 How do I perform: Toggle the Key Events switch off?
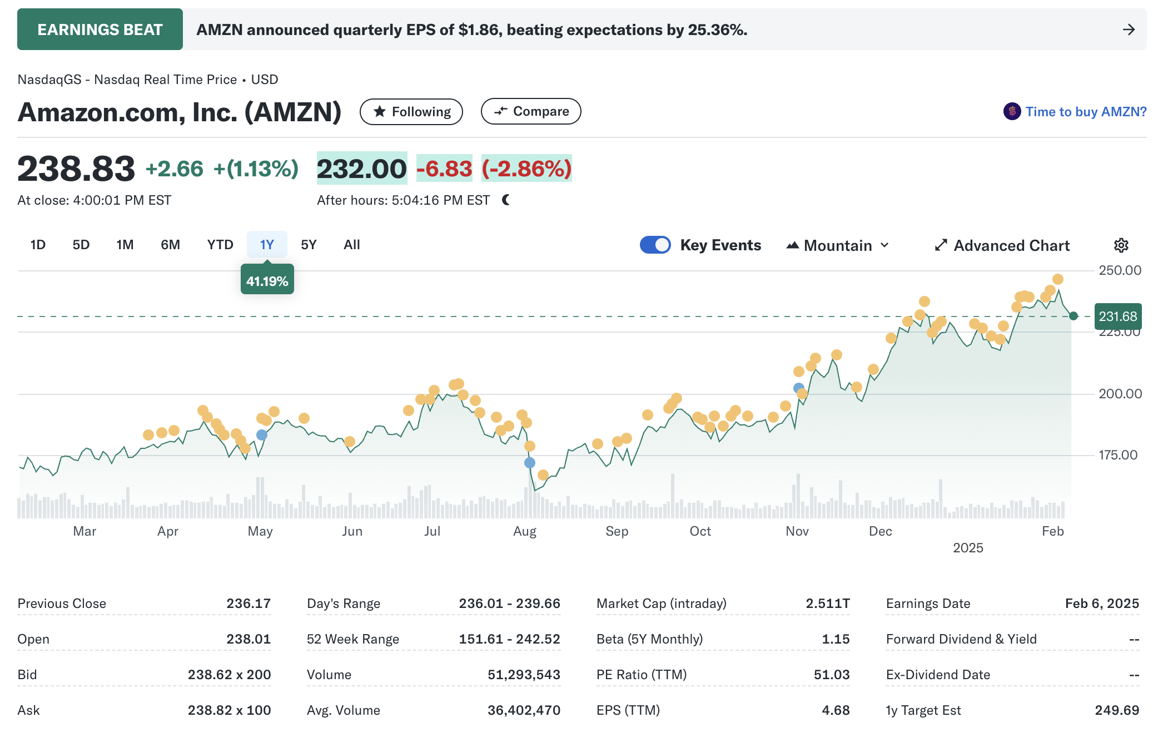[x=655, y=245]
